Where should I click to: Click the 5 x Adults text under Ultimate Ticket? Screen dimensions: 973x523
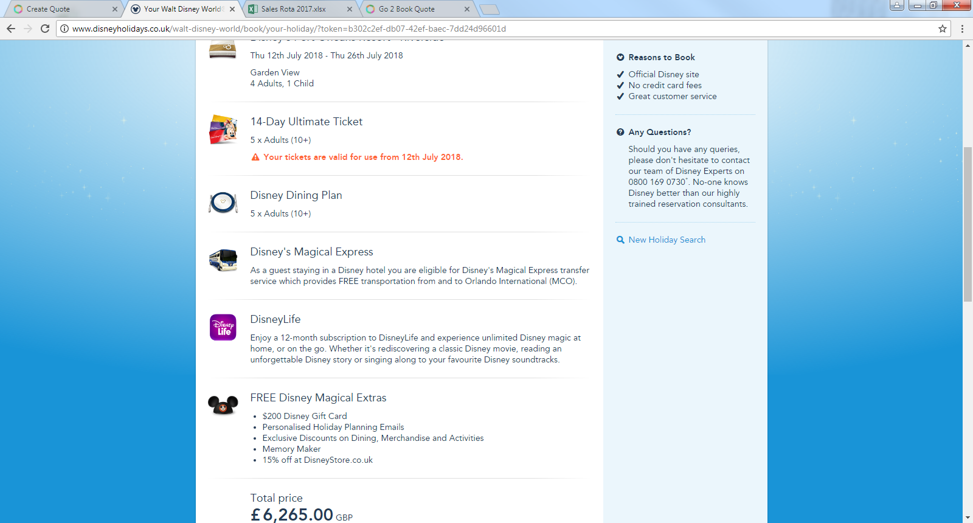click(x=281, y=140)
